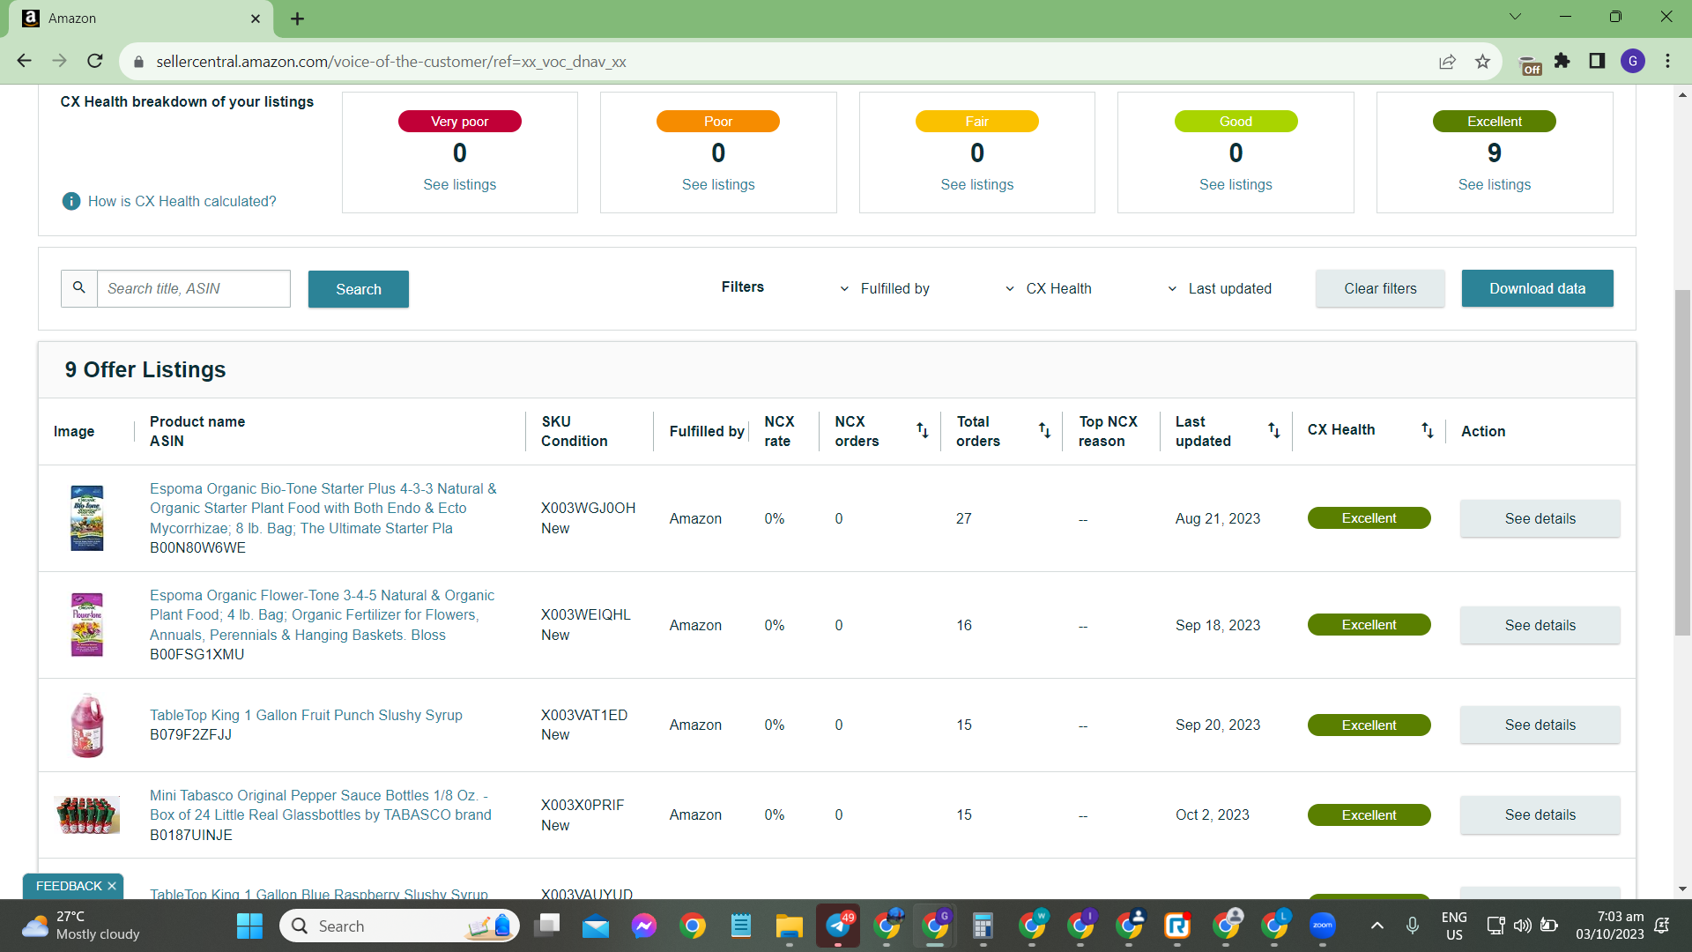Close the Amazon browser tab
The width and height of the screenshot is (1692, 952).
click(x=256, y=19)
